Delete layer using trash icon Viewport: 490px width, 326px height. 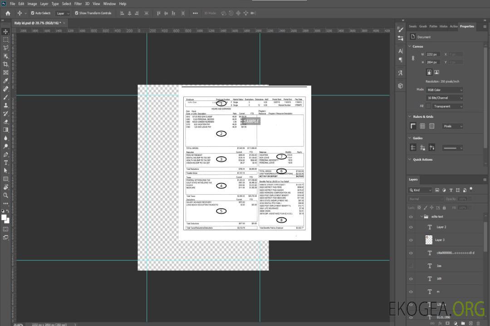(478, 323)
